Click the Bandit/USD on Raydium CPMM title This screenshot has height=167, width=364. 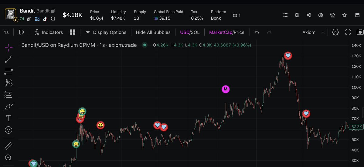pyautogui.click(x=79, y=45)
